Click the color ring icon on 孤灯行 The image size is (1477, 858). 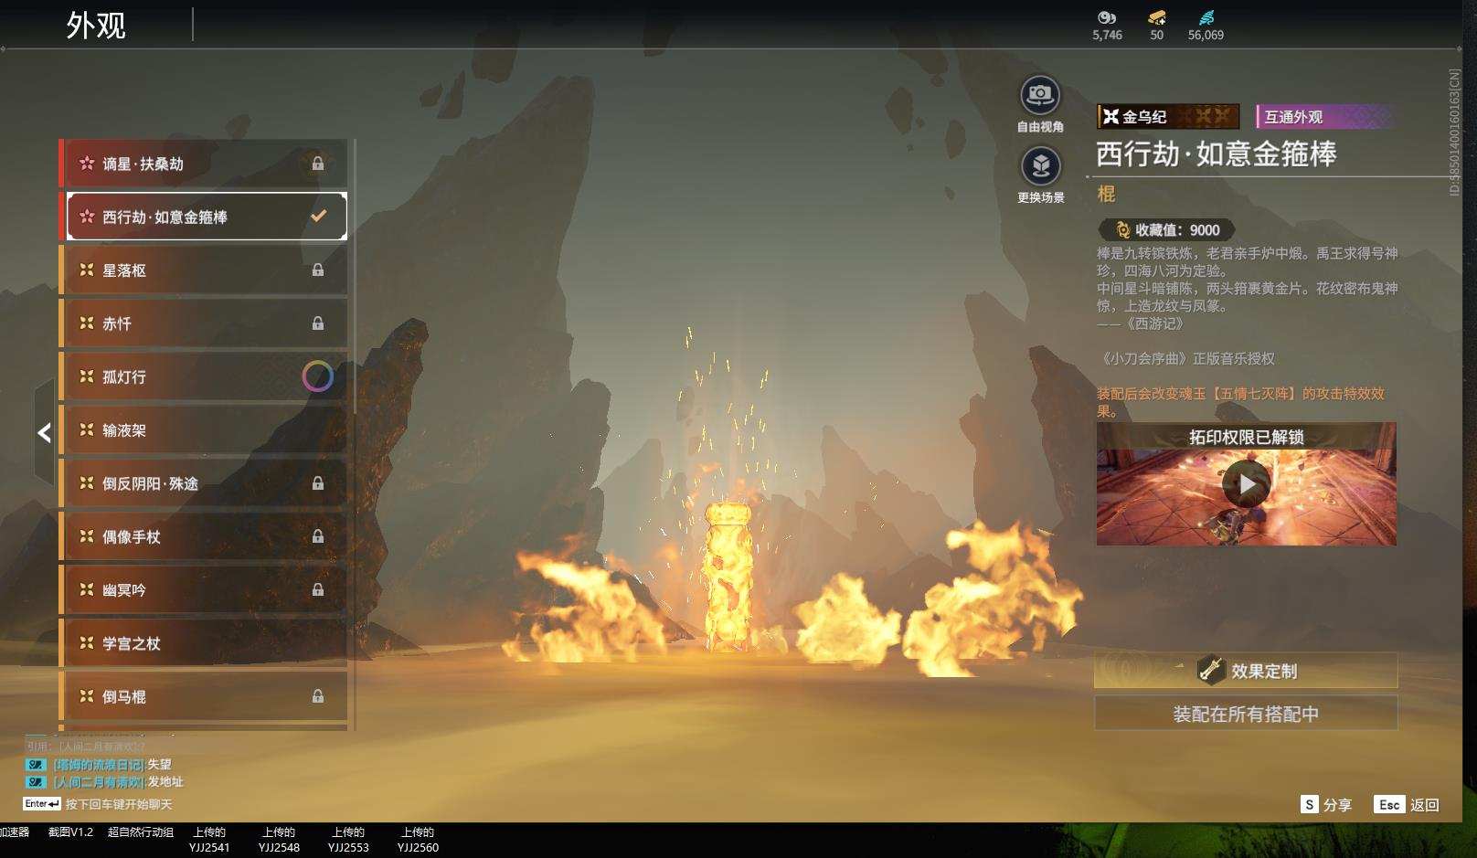pyautogui.click(x=318, y=376)
